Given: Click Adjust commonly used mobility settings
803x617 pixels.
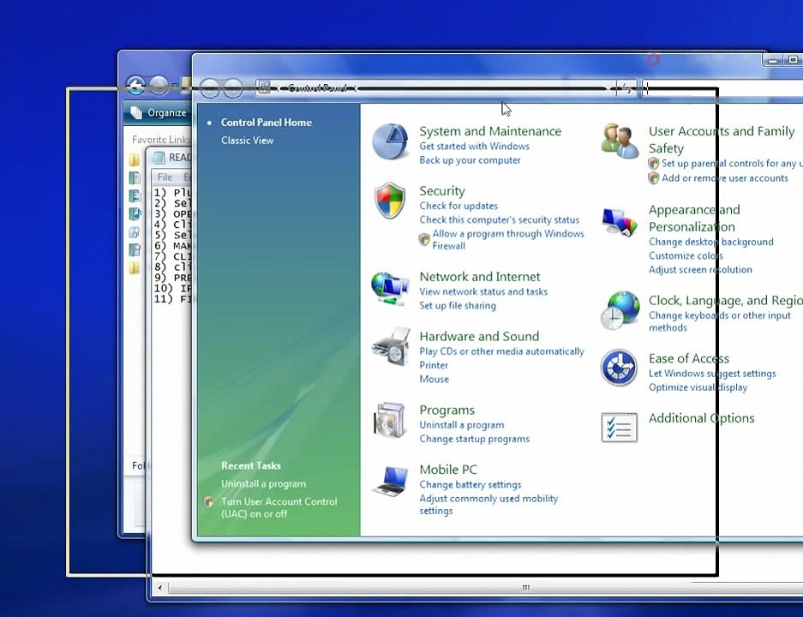Looking at the screenshot, I should [488, 505].
